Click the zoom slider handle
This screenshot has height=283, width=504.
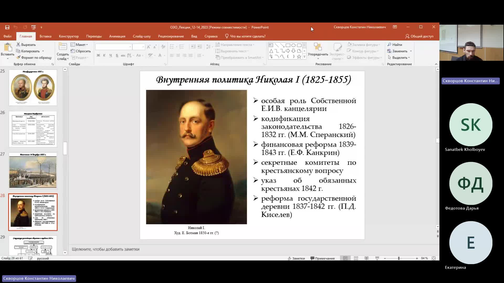(399, 258)
